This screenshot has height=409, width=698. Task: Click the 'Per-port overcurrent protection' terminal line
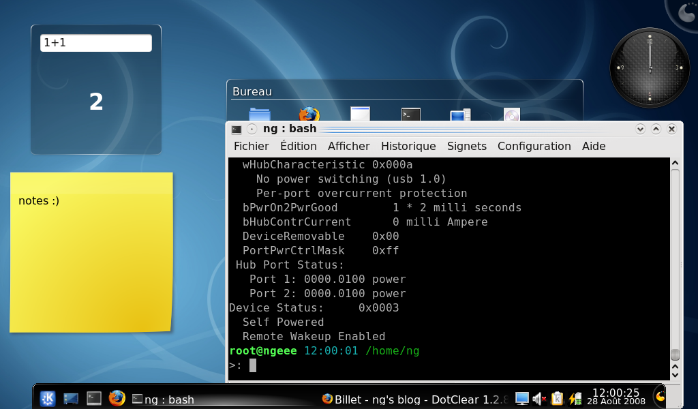point(361,193)
